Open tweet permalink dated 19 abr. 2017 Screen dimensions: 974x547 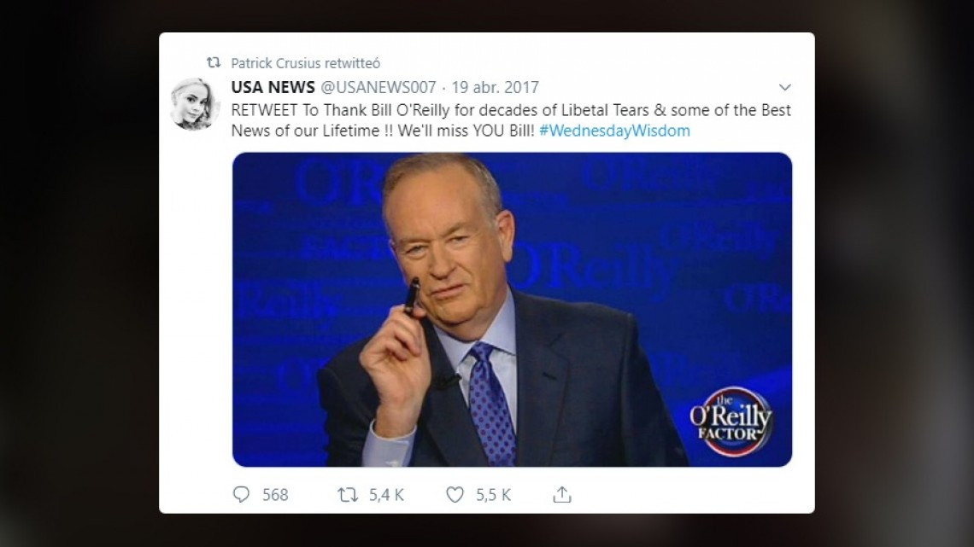[495, 87]
